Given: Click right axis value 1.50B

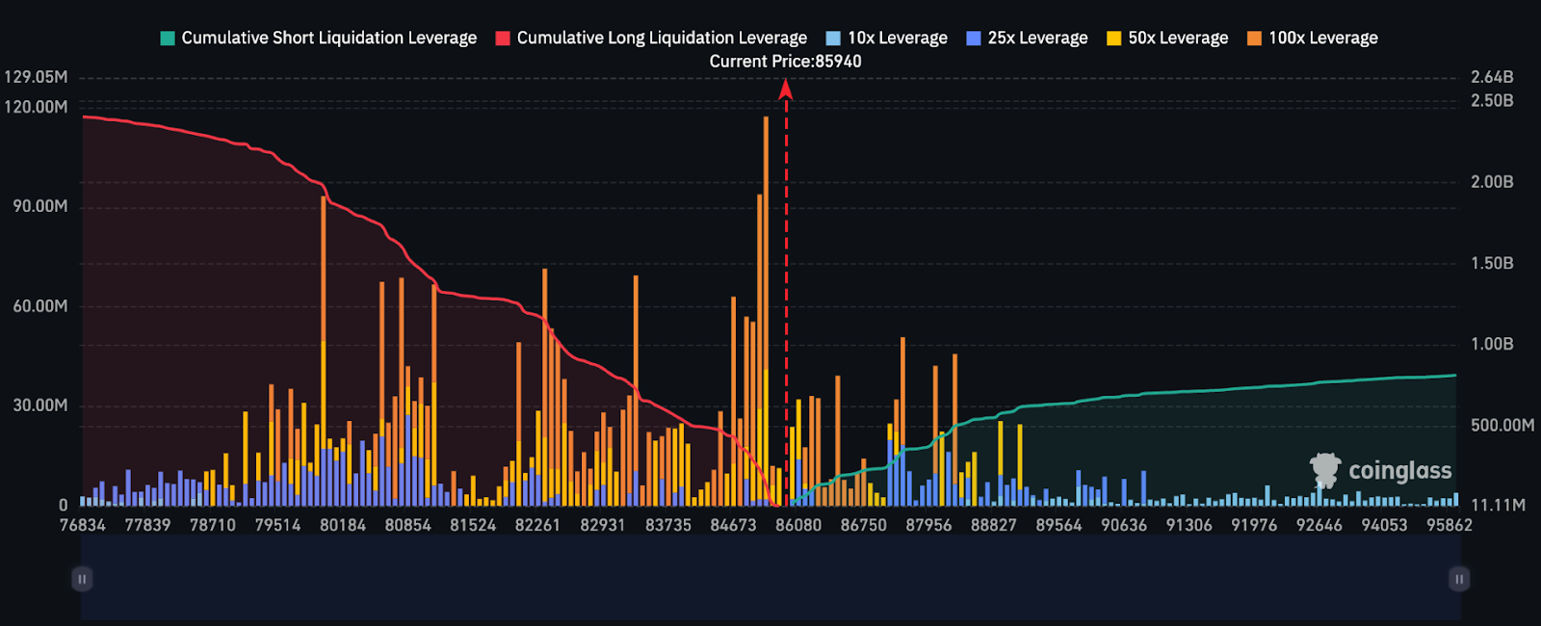Looking at the screenshot, I should (1492, 263).
